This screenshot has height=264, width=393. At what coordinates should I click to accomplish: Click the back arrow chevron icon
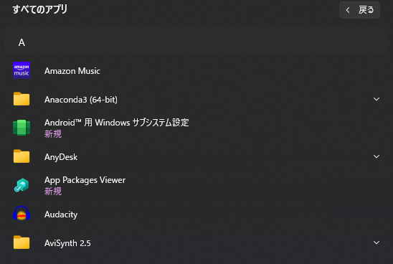tap(348, 10)
